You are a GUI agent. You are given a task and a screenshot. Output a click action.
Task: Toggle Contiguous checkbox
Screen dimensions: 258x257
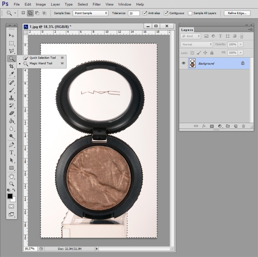pos(166,13)
